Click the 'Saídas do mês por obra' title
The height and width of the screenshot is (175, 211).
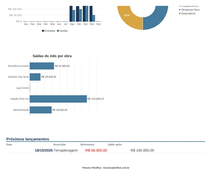pos(52,56)
